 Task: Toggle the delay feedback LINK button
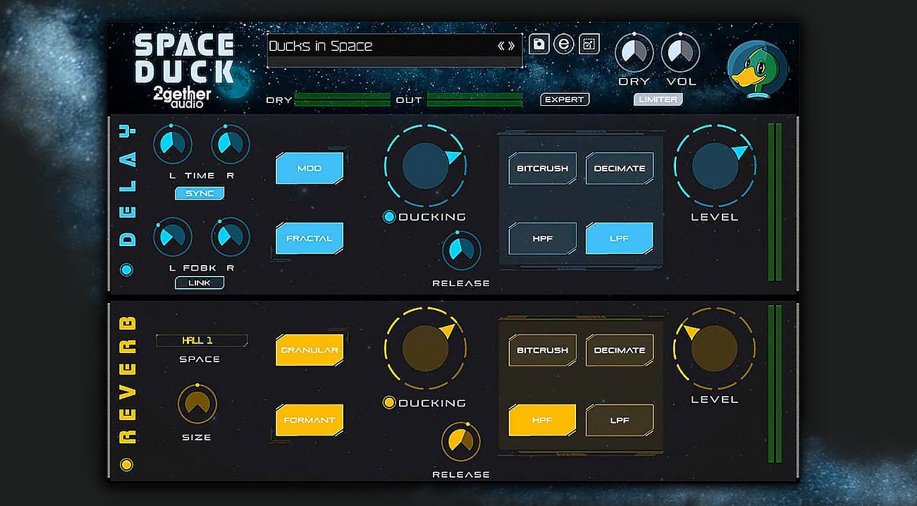pos(199,283)
